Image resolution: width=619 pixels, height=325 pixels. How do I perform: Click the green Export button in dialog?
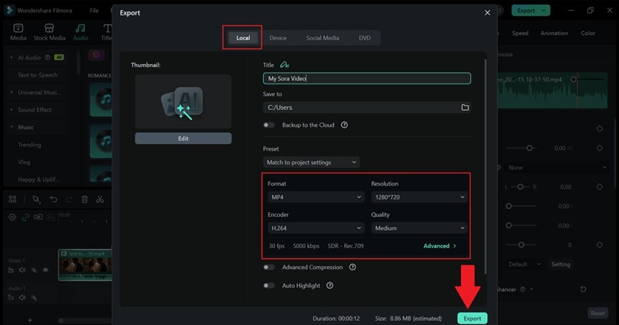472,318
